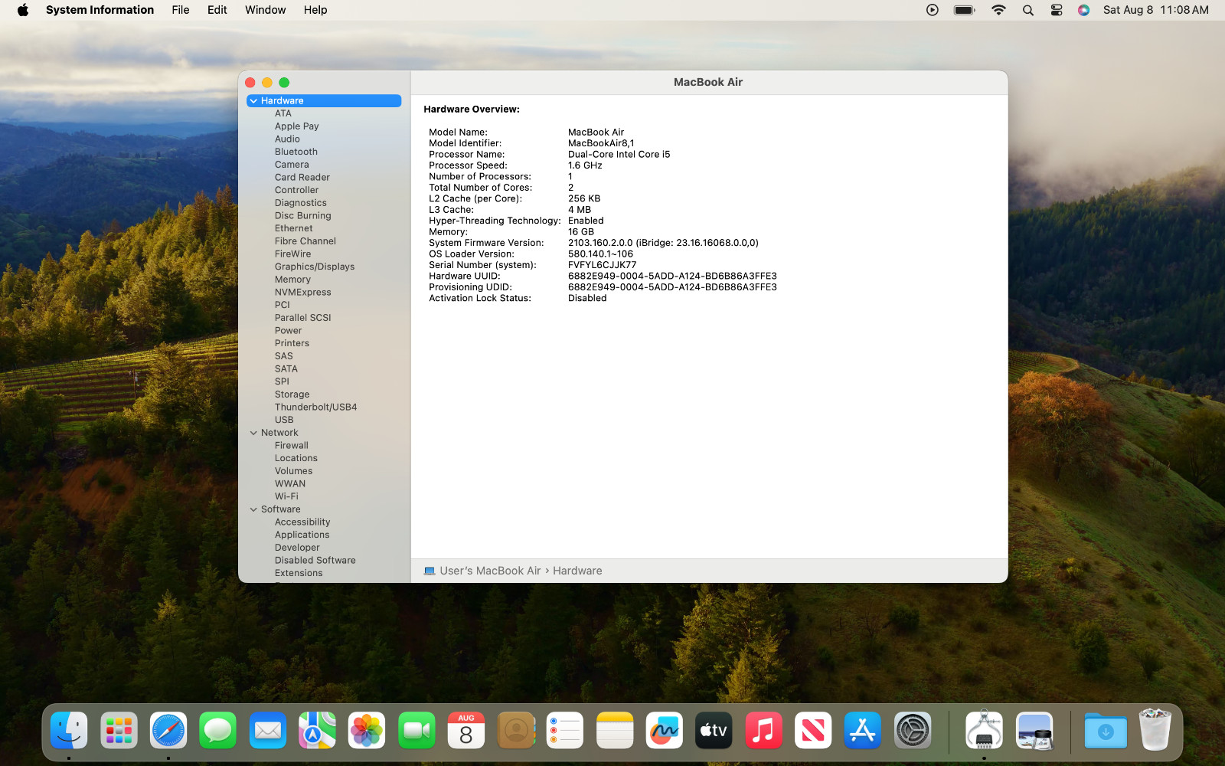Open Trash in the dock
1225x766 pixels.
click(1155, 731)
